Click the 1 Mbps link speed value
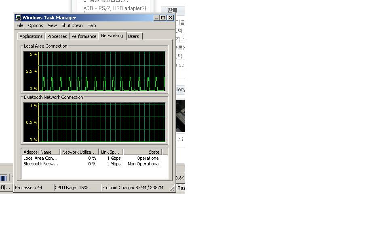Image resolution: width=388 pixels, height=242 pixels. coord(114,164)
